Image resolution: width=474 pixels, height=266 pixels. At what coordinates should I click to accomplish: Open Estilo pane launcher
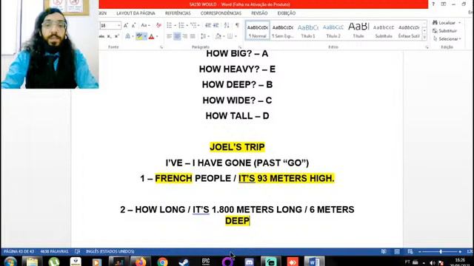(427, 47)
